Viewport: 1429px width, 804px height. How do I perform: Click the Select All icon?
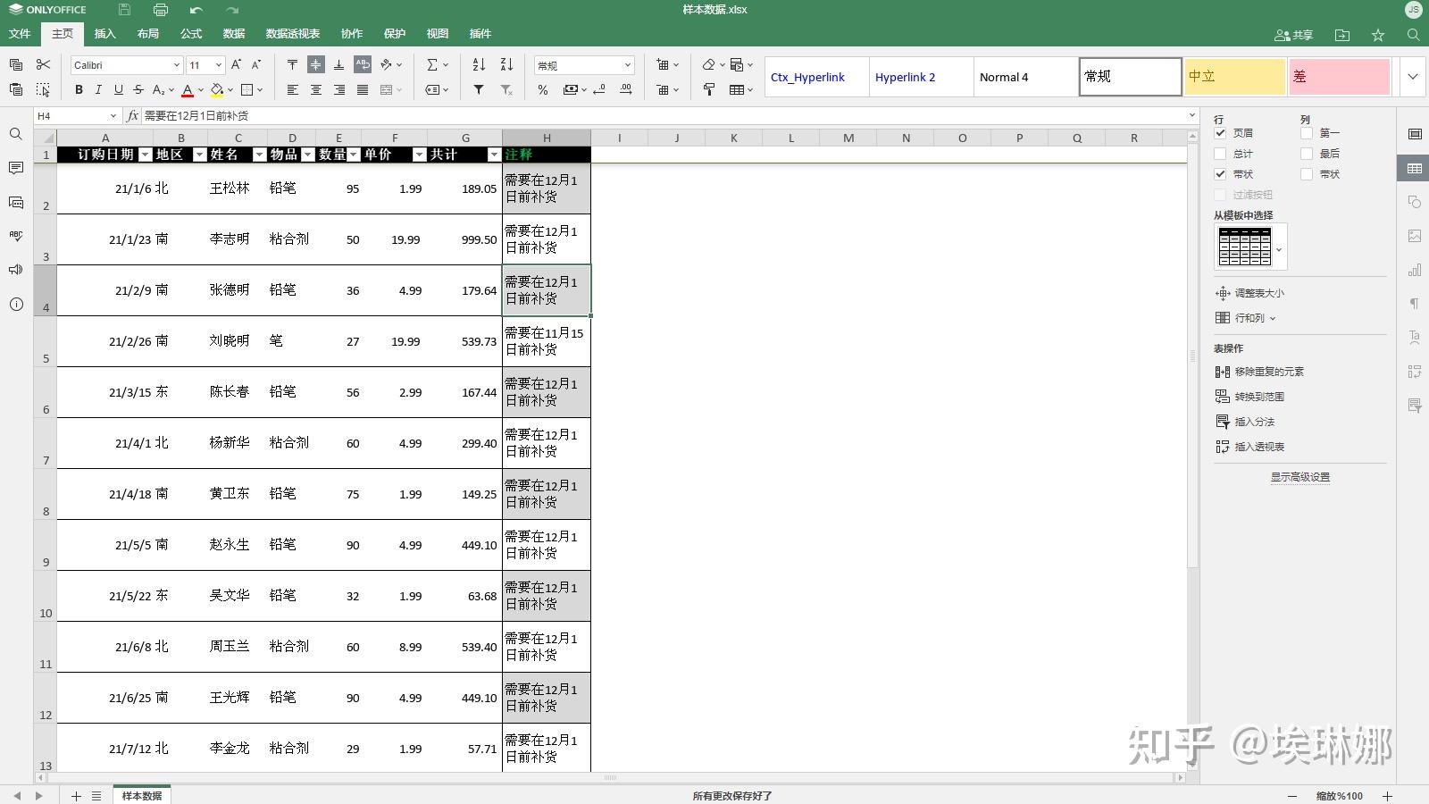pyautogui.click(x=43, y=89)
